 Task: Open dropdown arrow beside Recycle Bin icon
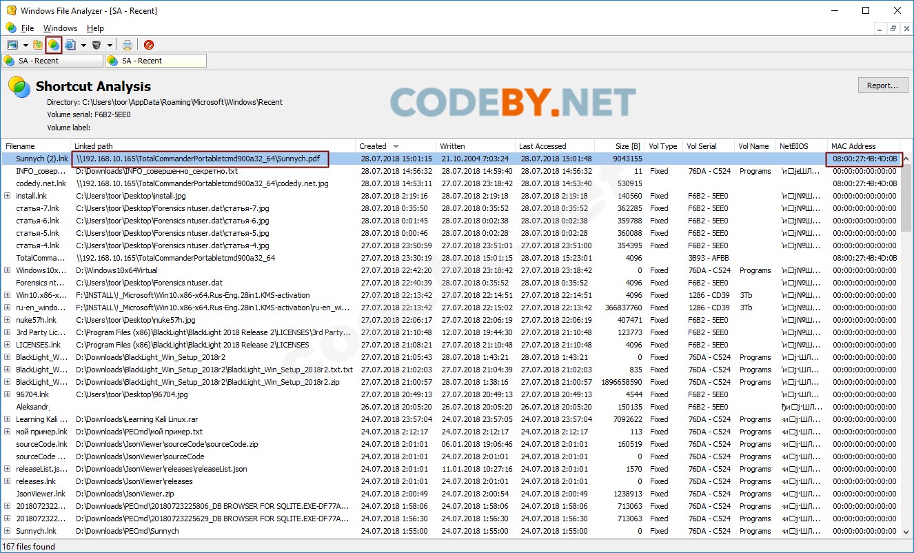(x=110, y=46)
